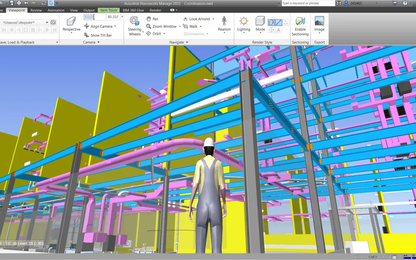
Task: Step forward one animation frame
Action: click(x=47, y=30)
